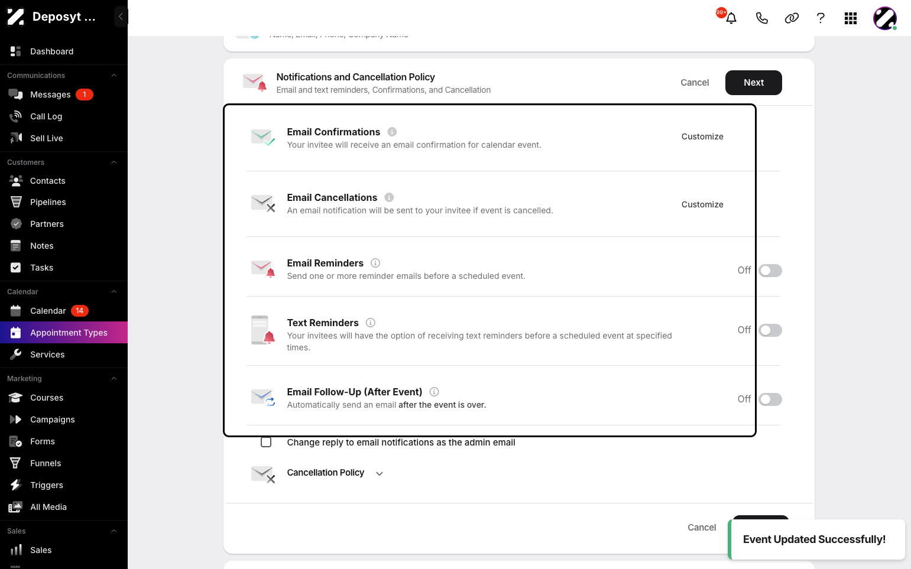Click the Triggers lightning icon

[16, 485]
